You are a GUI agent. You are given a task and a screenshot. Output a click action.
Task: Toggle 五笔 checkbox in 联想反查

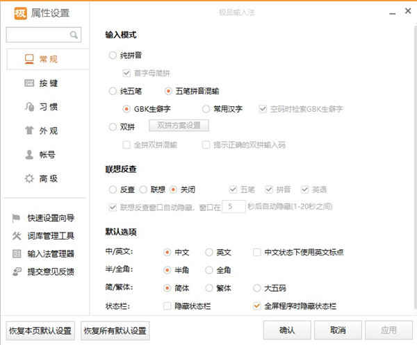pos(233,190)
